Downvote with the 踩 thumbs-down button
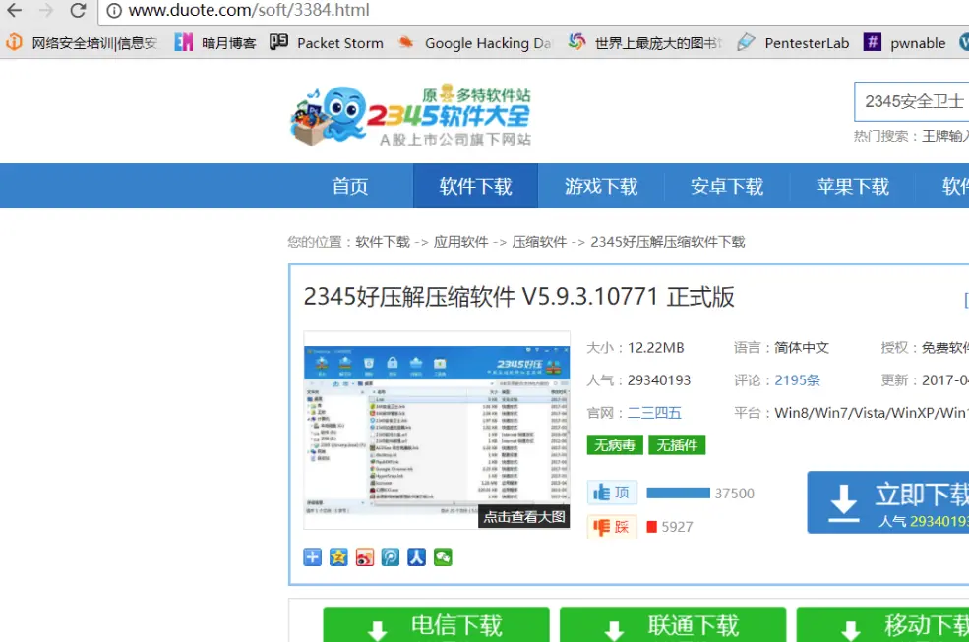 (612, 527)
